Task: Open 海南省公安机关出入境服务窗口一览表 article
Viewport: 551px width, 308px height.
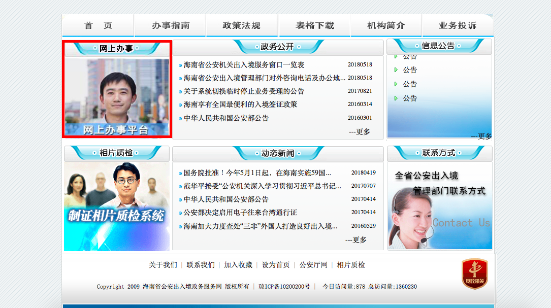Action: tap(244, 64)
